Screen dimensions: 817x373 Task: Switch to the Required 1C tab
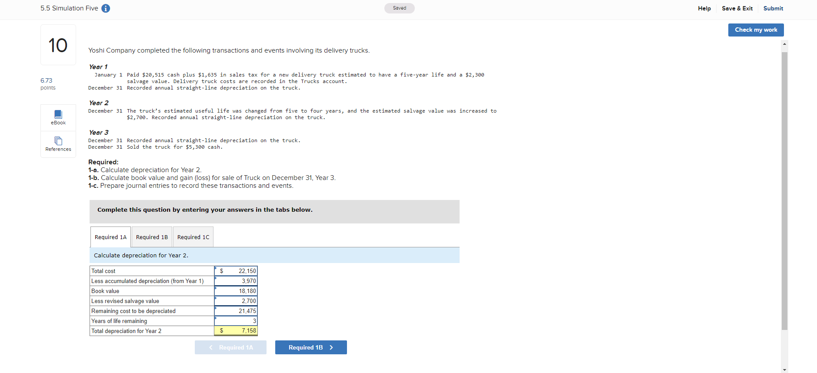click(193, 237)
